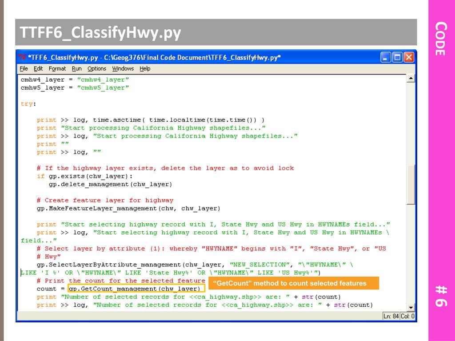Click the 'Print the count' comment line
Viewport: 455px width, 341px height.
tap(121, 281)
